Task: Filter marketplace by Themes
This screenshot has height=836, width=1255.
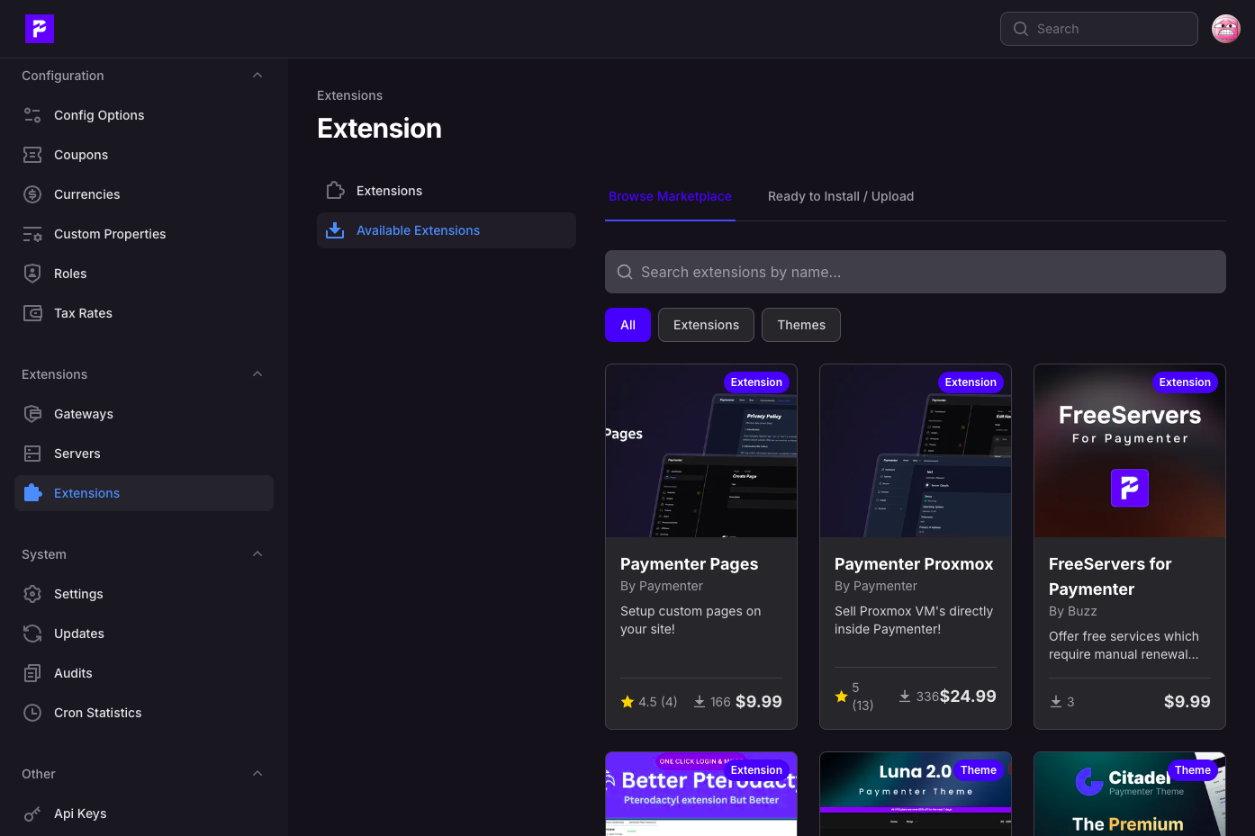Action: coord(801,325)
